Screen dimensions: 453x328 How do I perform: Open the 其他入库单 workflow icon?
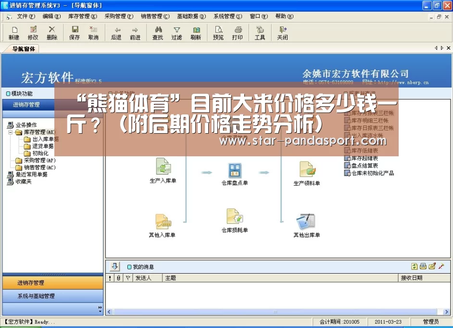(163, 222)
